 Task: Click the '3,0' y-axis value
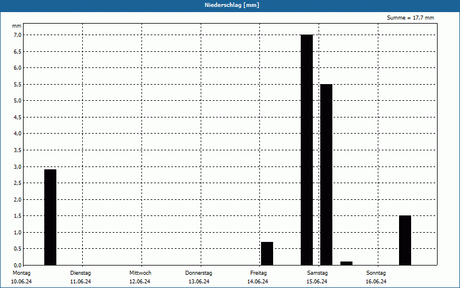(18, 166)
